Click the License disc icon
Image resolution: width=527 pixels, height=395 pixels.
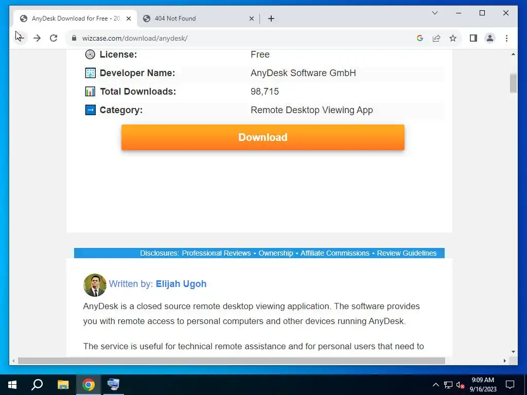click(90, 54)
